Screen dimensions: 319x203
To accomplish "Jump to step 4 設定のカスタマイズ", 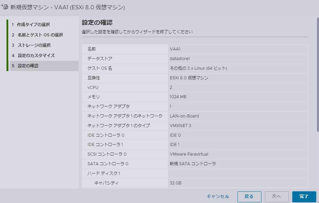I will [36, 56].
